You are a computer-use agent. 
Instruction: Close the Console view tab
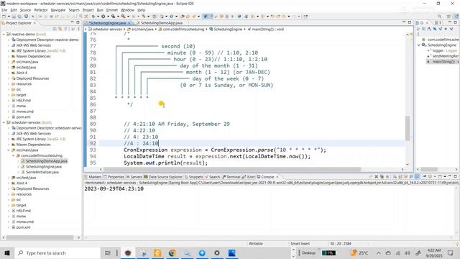pos(277,177)
